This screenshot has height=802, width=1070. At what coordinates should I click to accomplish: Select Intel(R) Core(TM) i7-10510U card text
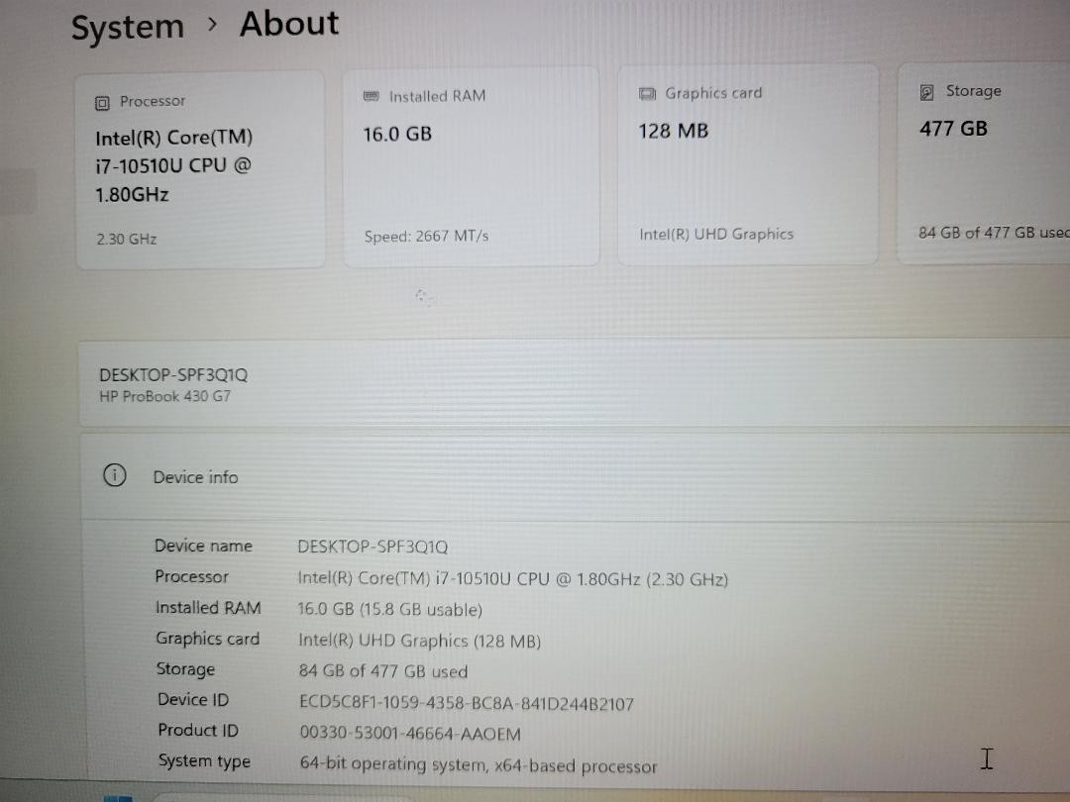pos(174,166)
